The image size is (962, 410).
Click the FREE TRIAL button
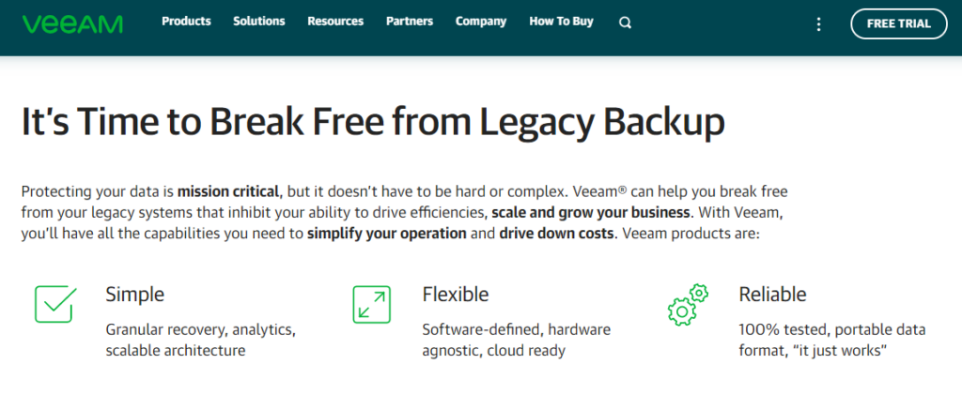click(x=899, y=23)
